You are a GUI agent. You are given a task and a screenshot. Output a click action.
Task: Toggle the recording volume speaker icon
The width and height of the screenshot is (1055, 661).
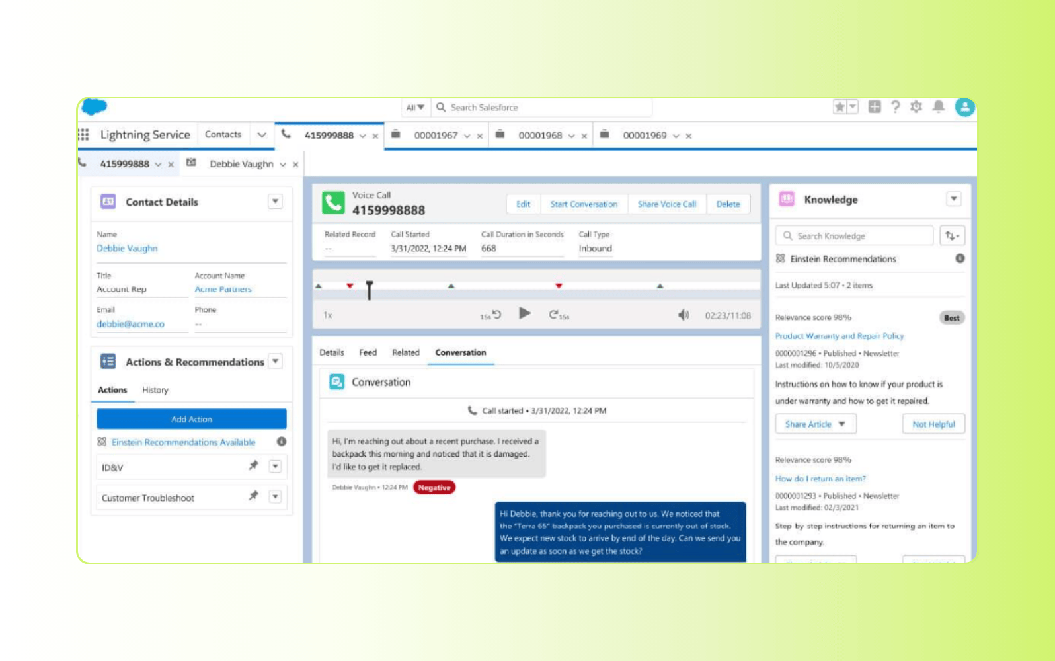(x=684, y=315)
